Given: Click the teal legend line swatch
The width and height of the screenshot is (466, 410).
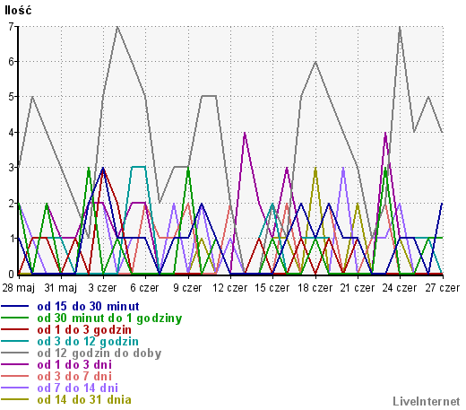Looking at the screenshot, I should point(15,341).
